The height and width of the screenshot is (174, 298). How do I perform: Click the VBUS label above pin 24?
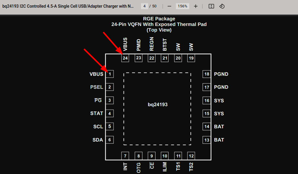click(x=125, y=44)
